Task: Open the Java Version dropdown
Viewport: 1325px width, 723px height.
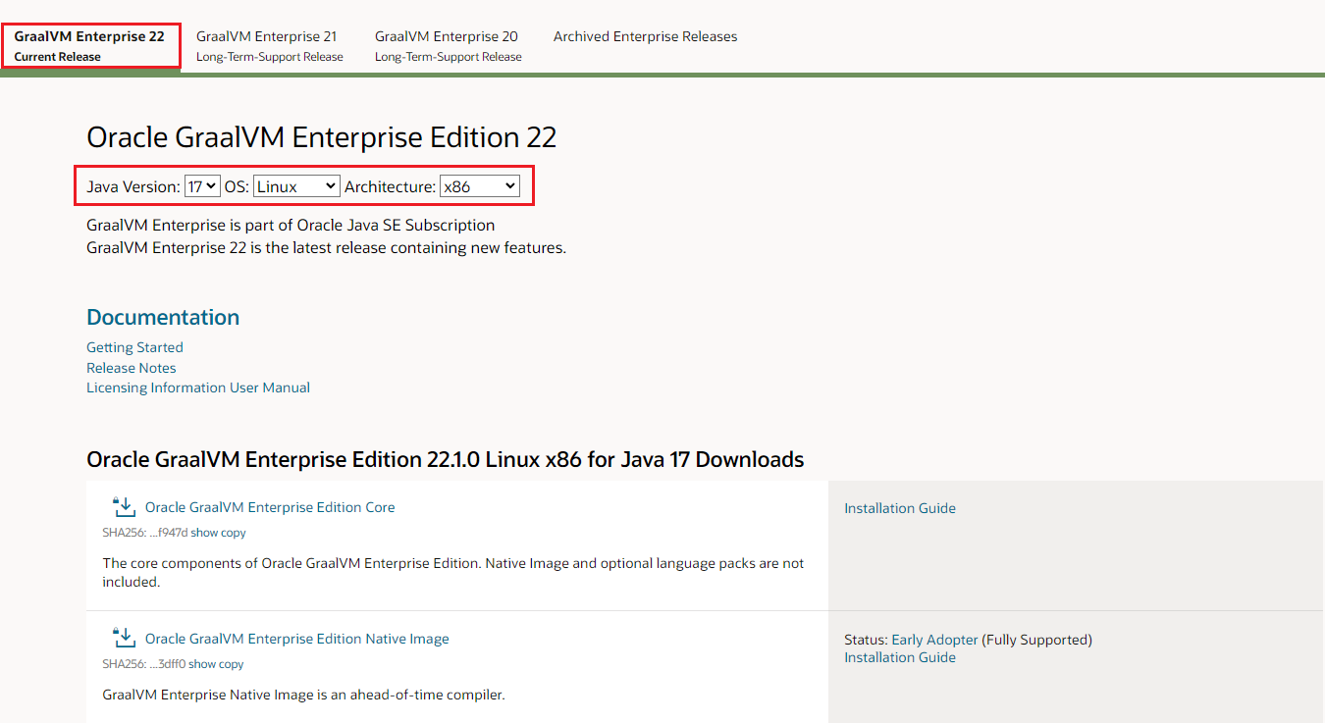Action: tap(202, 186)
